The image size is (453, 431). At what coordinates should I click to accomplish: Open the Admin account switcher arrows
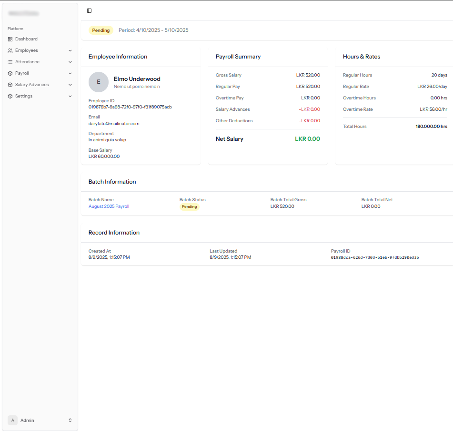tap(70, 421)
